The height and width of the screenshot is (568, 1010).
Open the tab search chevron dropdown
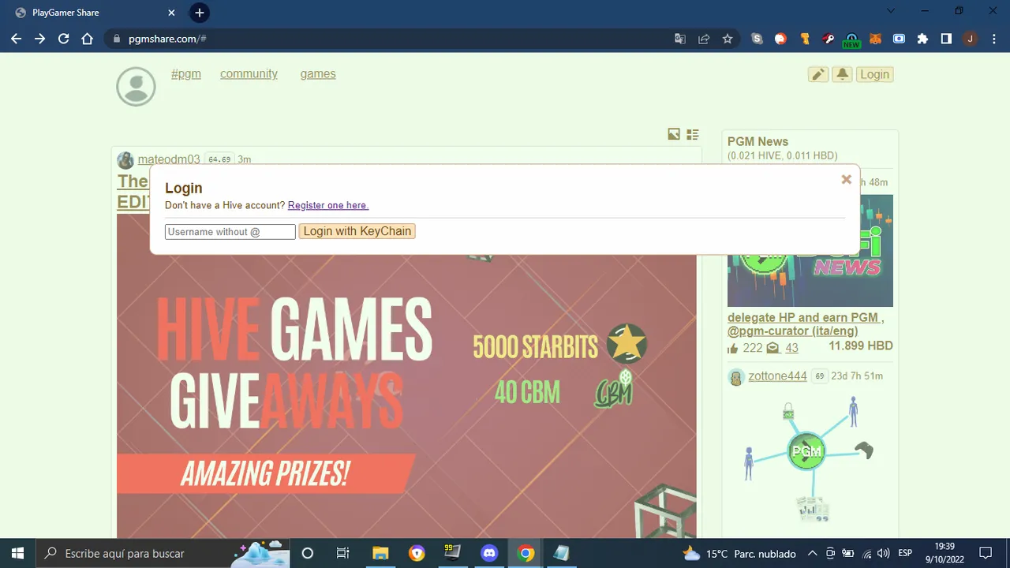(x=891, y=11)
